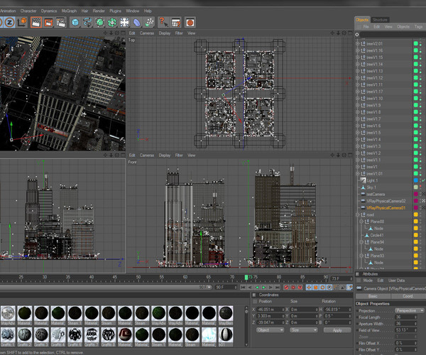Click the red autokeying button
The width and height of the screenshot is (426, 355).
[x=293, y=287]
